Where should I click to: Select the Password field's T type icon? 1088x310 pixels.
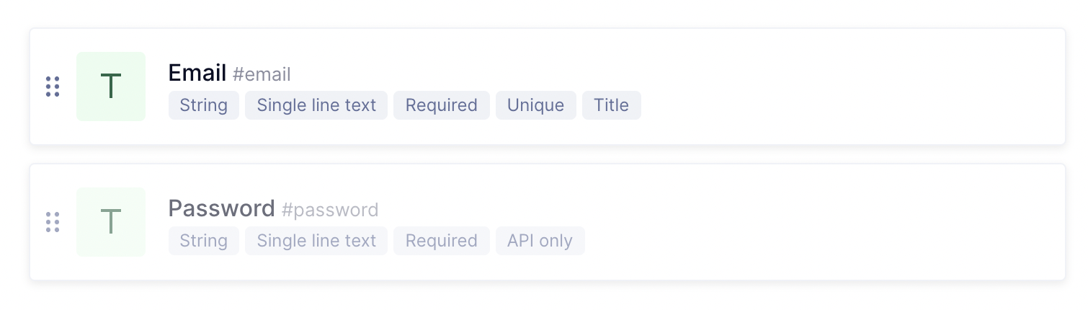pos(111,222)
